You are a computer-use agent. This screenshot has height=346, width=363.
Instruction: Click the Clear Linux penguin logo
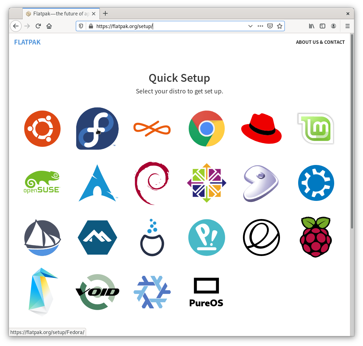point(43,292)
